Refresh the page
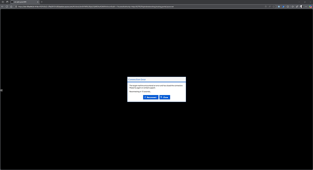This screenshot has width=313, height=170. (x=7, y=7)
